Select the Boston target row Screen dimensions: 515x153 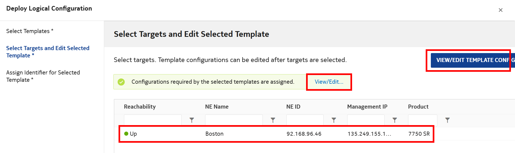click(276, 134)
